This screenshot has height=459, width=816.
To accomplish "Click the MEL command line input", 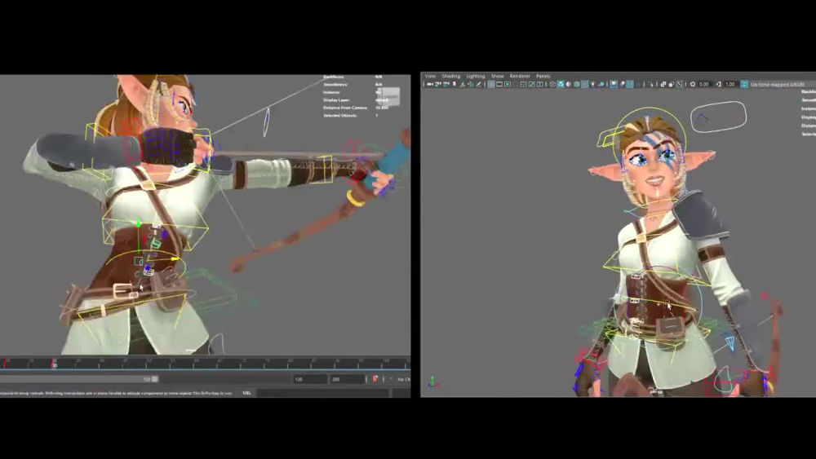I will 322,393.
